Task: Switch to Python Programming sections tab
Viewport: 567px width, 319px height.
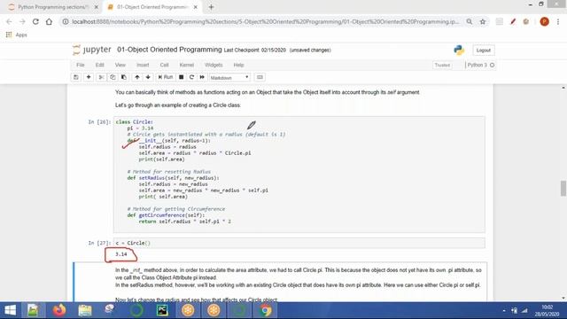Action: tap(53, 7)
